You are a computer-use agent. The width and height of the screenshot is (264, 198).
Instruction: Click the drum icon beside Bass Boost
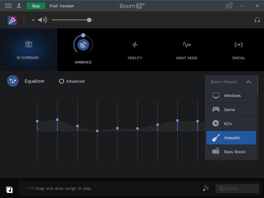[x=216, y=151]
